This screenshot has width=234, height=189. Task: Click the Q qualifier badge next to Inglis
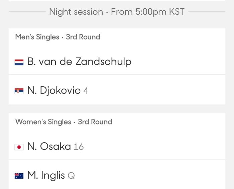(x=71, y=176)
